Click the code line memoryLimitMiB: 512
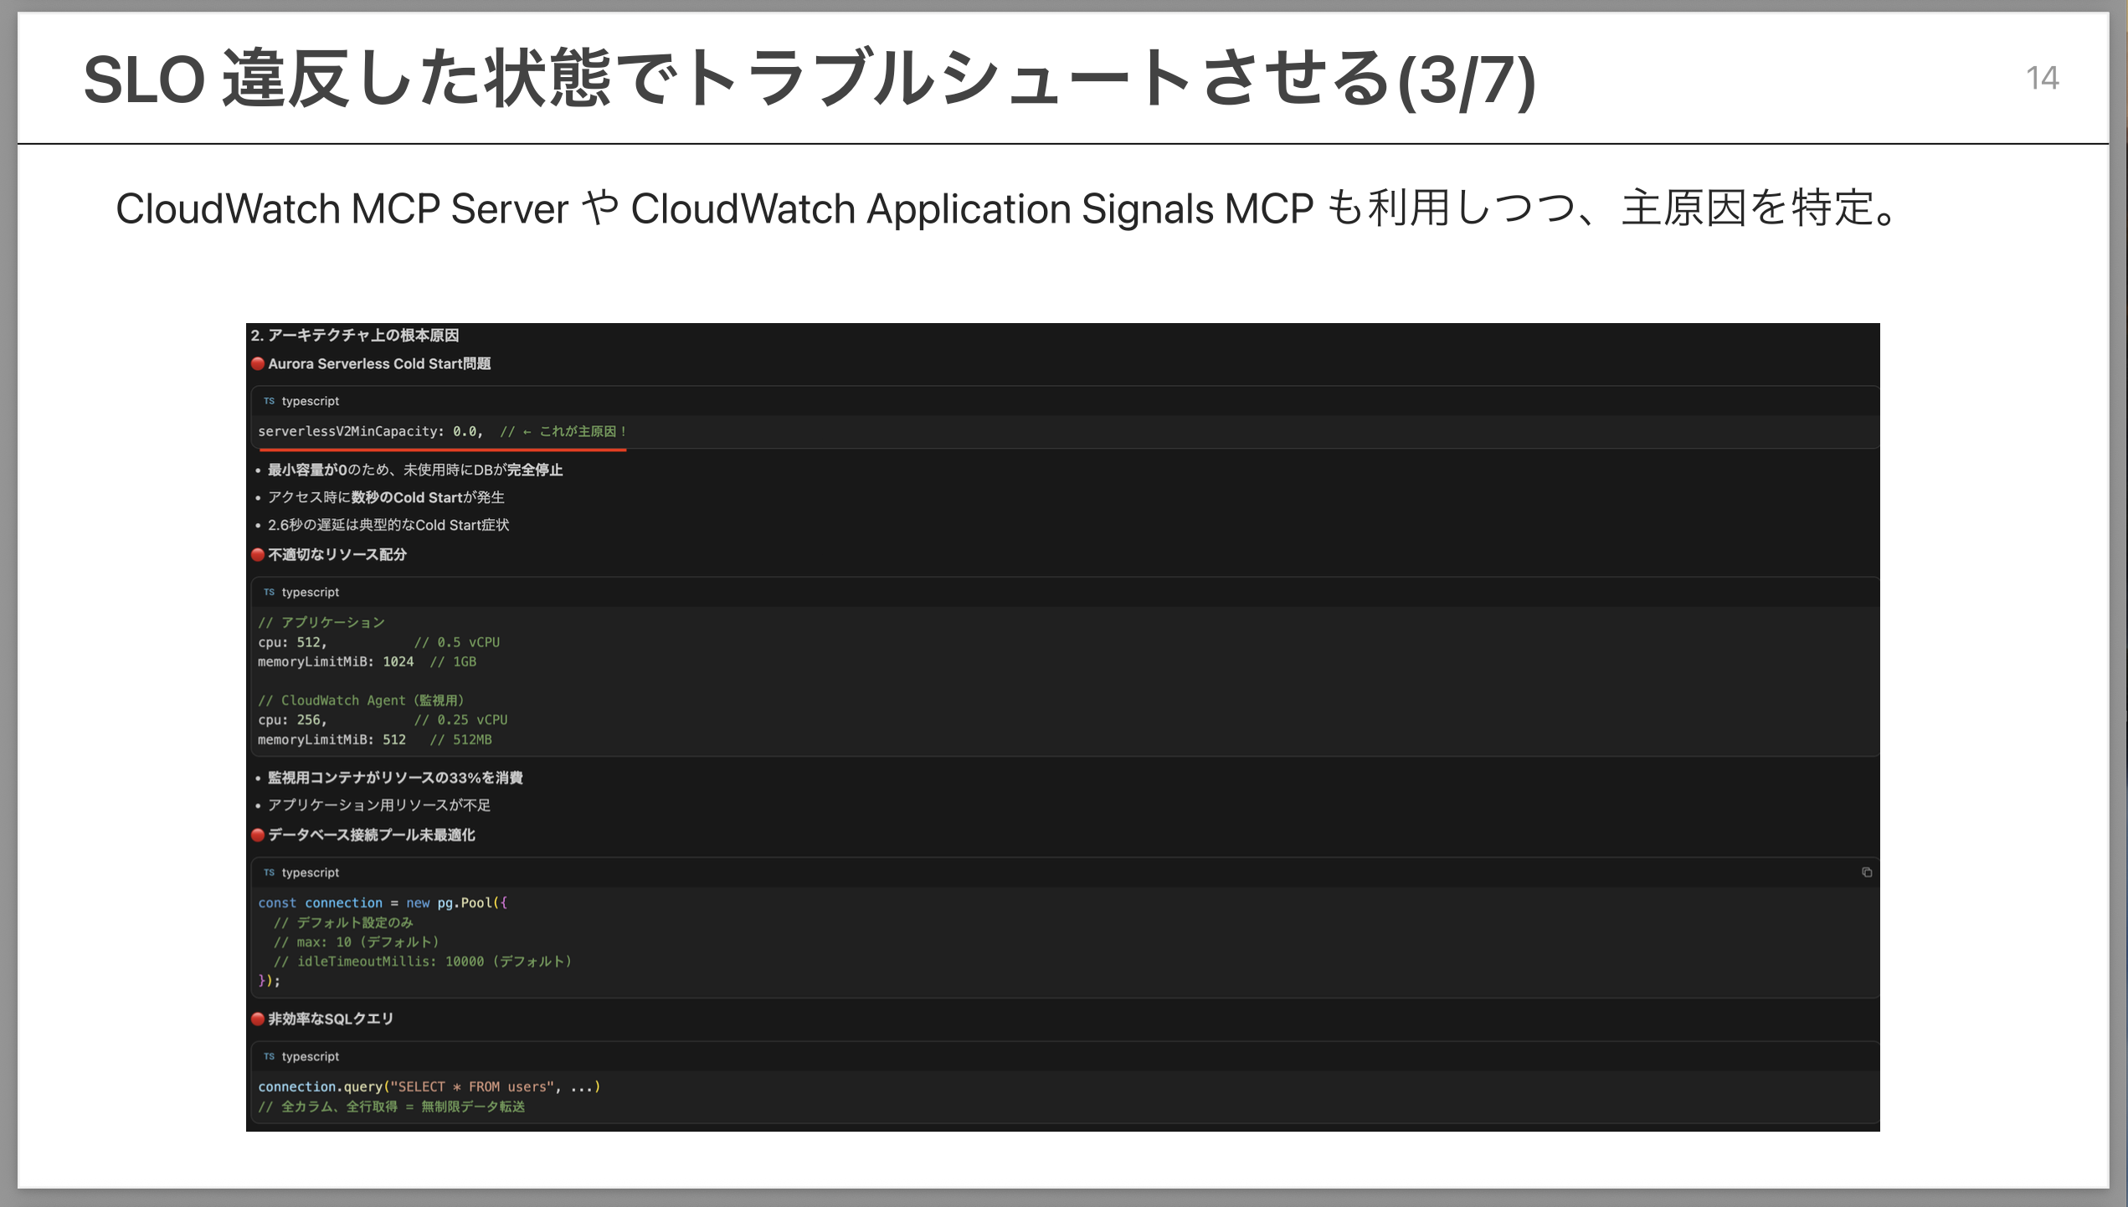The height and width of the screenshot is (1207, 2128). [332, 740]
